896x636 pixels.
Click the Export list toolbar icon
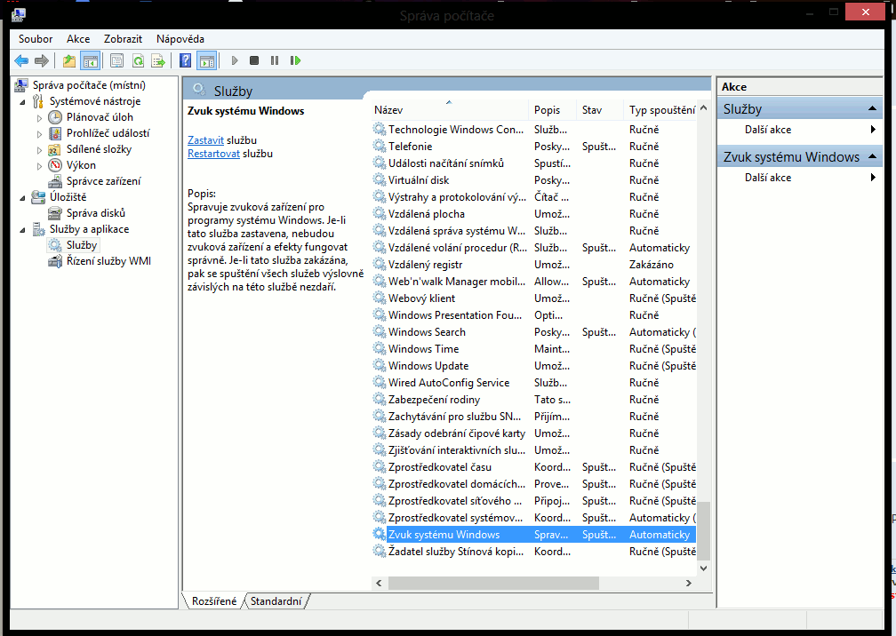158,60
